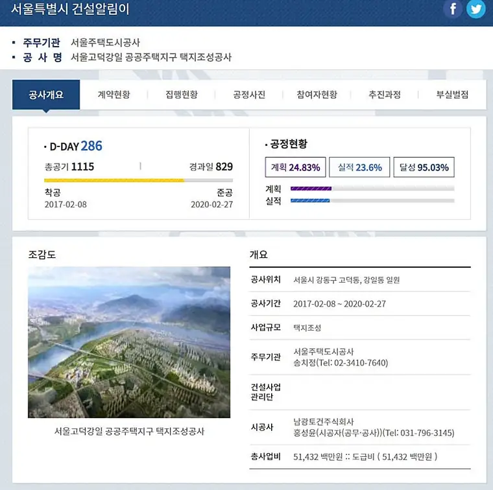Viewport: 493px width, 490px height.
Task: Click the 공사위치 row label
Action: coord(265,279)
